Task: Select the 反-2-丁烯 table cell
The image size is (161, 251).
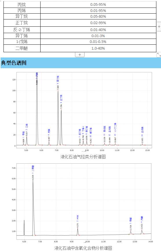Action: tap(22, 30)
